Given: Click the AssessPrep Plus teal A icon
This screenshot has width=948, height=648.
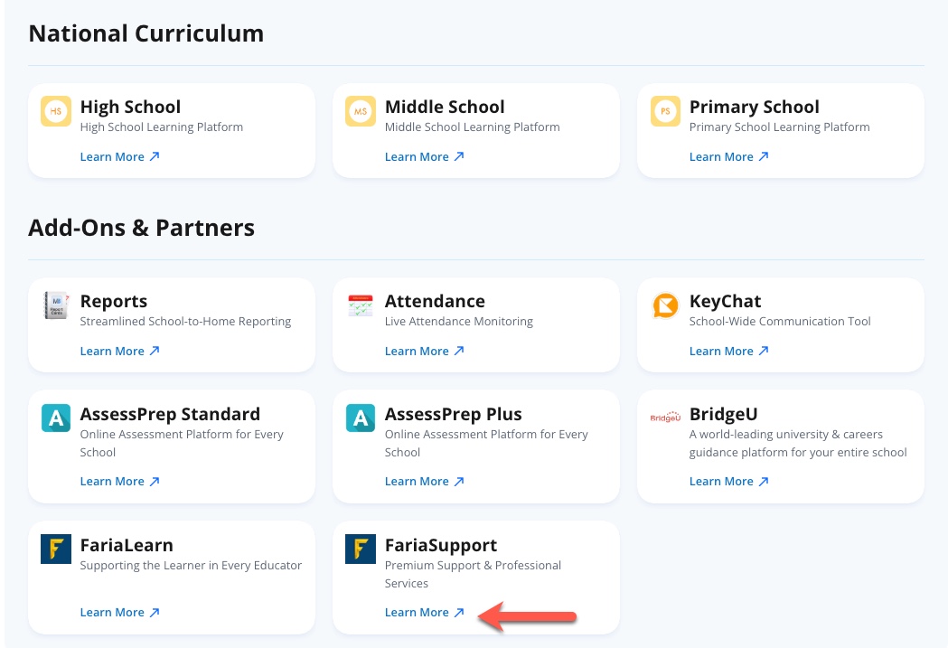Looking at the screenshot, I should [361, 418].
